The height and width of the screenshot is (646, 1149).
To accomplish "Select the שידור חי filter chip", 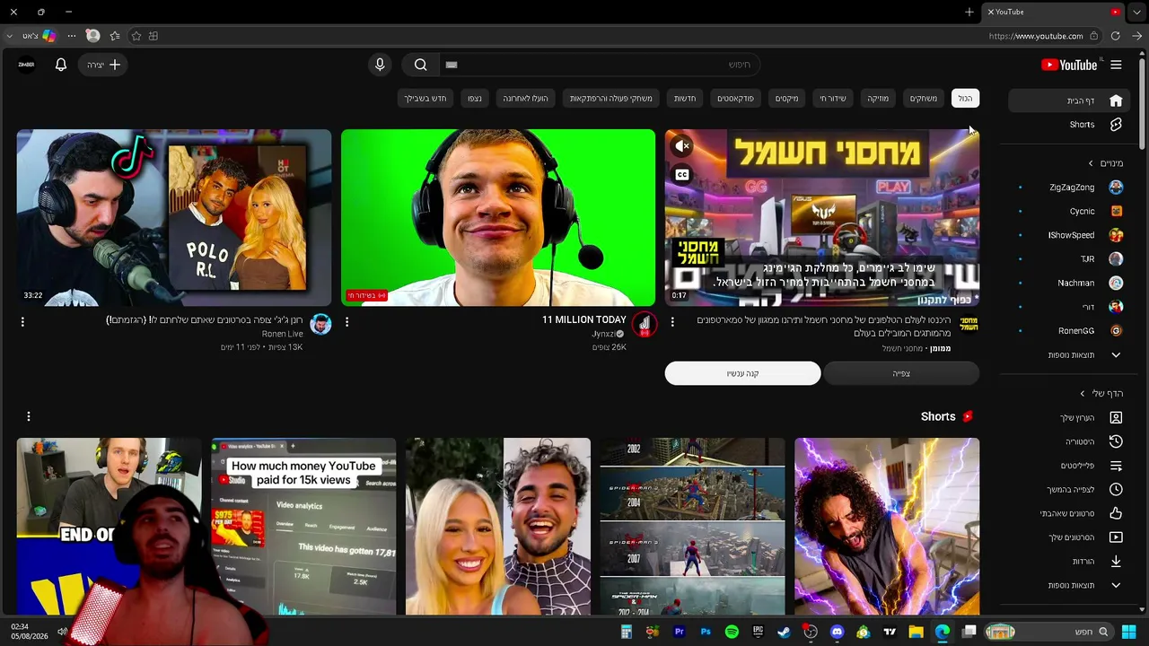I will pyautogui.click(x=833, y=99).
